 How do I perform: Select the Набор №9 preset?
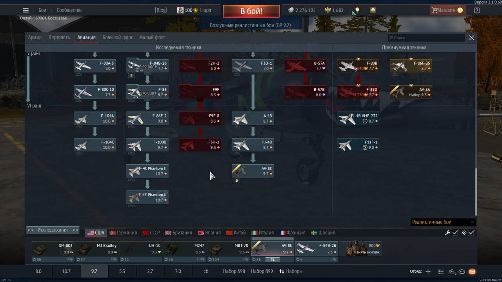(262, 271)
